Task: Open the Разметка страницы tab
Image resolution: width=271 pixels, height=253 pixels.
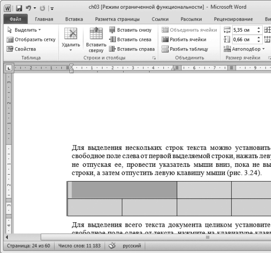Action: point(117,19)
